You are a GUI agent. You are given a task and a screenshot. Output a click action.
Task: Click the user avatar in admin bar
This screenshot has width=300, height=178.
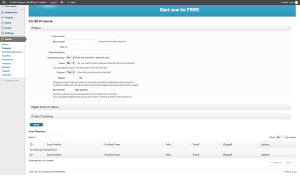pos(296,2)
